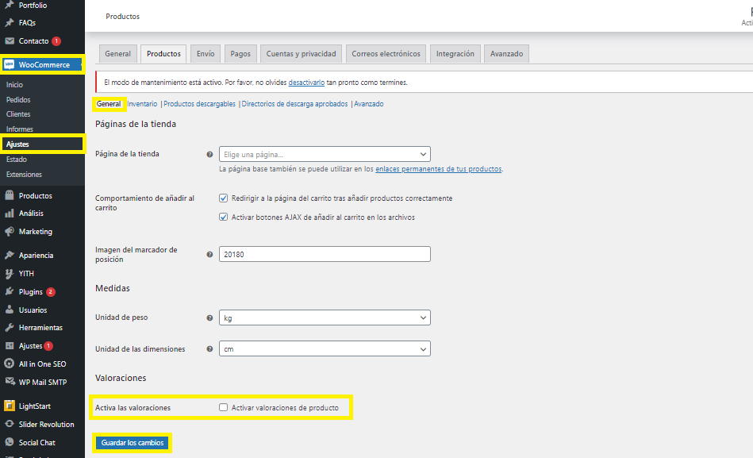Click the Productos box icon in sidebar

coord(10,195)
